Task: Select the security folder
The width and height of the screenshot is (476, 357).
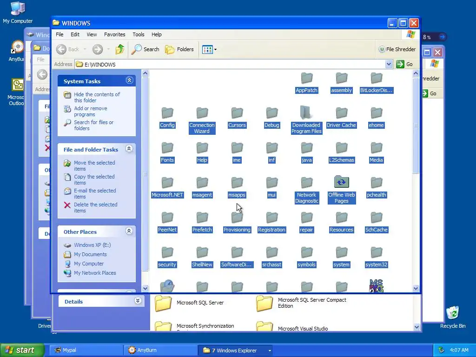Action: pyautogui.click(x=167, y=257)
